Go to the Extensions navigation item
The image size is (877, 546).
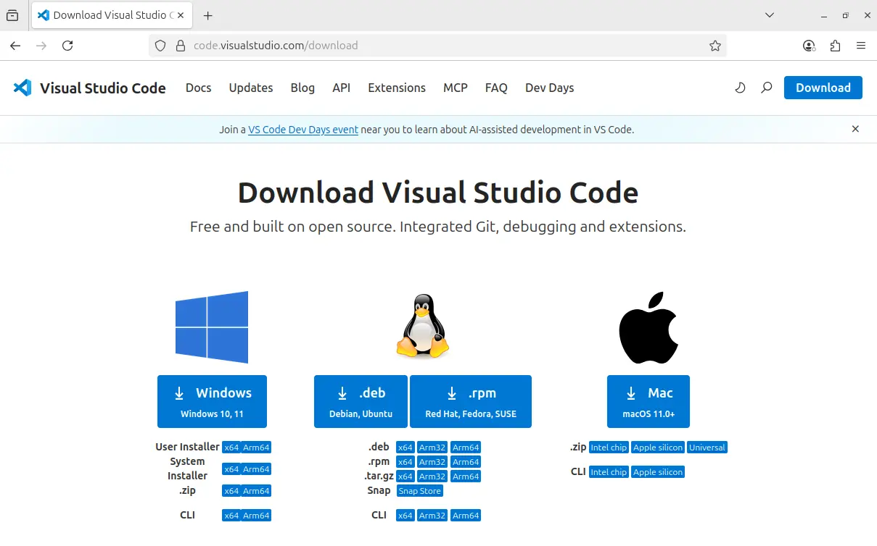click(397, 88)
